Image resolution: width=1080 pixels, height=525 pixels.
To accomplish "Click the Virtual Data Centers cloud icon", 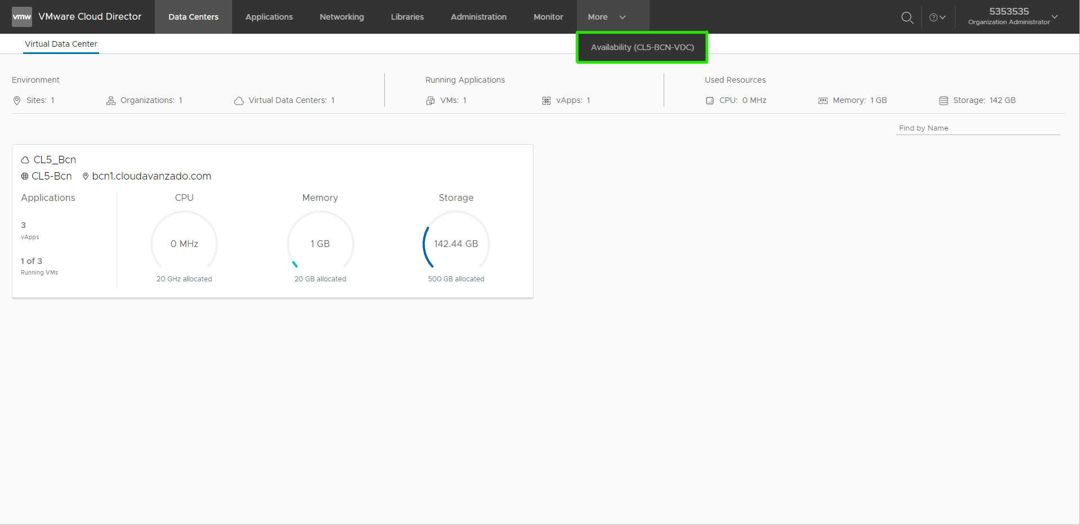I will click(239, 101).
